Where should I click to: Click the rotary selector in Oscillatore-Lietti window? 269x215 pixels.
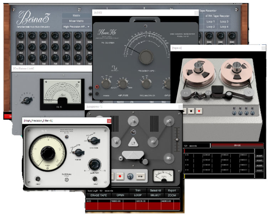[x=27, y=100]
